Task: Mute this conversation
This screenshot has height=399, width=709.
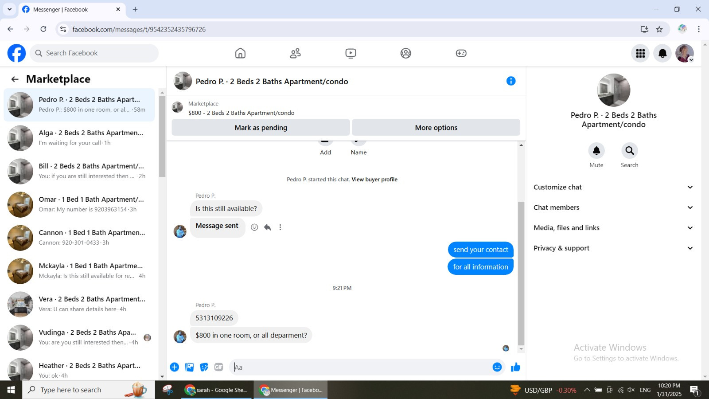Action: point(596,151)
